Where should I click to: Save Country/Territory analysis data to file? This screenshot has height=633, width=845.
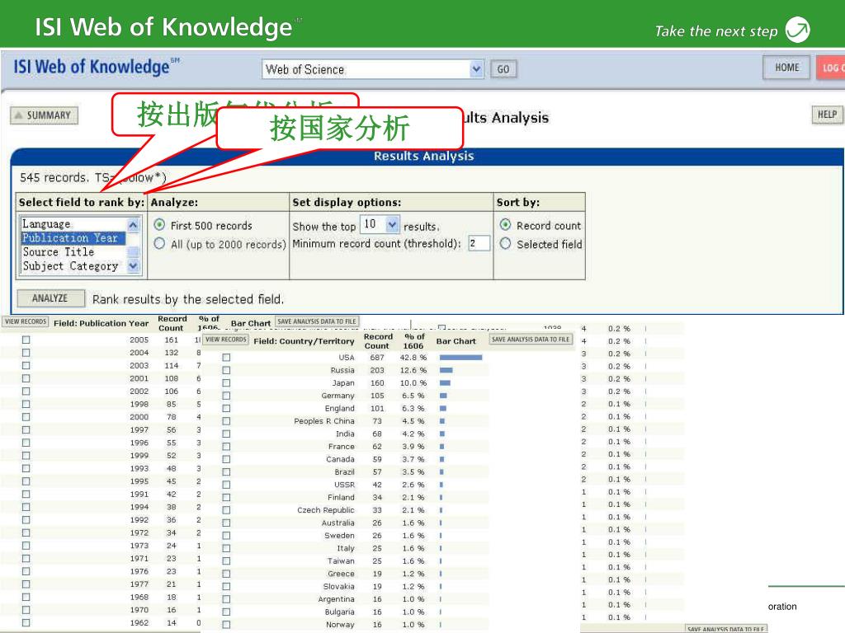(531, 339)
